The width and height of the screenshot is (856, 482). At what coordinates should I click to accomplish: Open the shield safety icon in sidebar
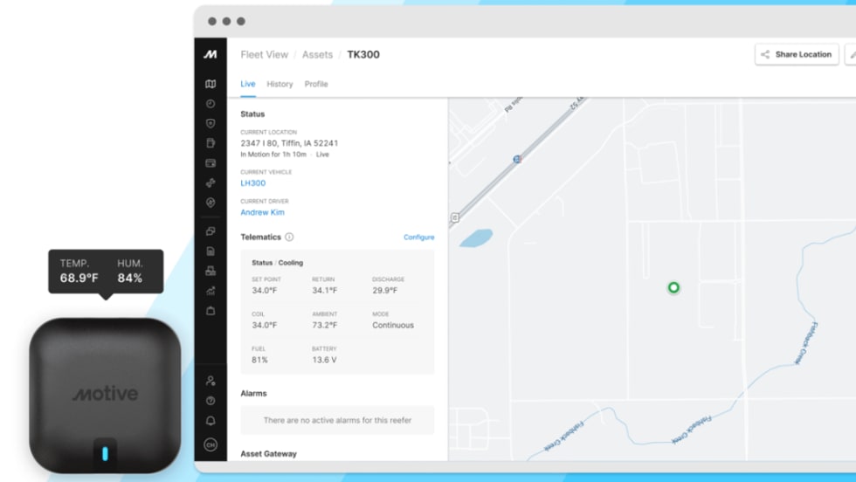click(x=211, y=124)
